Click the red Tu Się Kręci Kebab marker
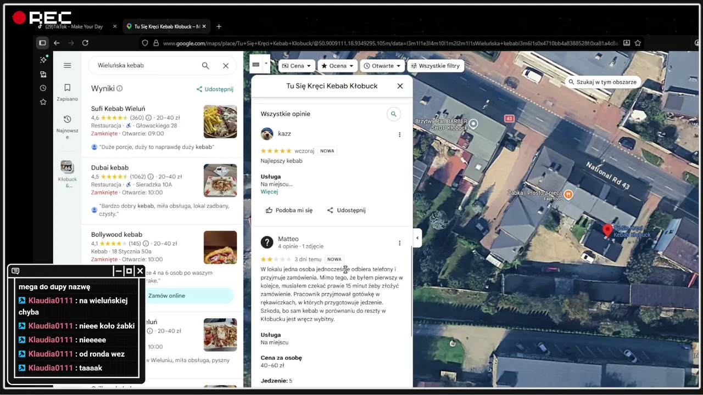This screenshot has width=703, height=395. (x=607, y=230)
